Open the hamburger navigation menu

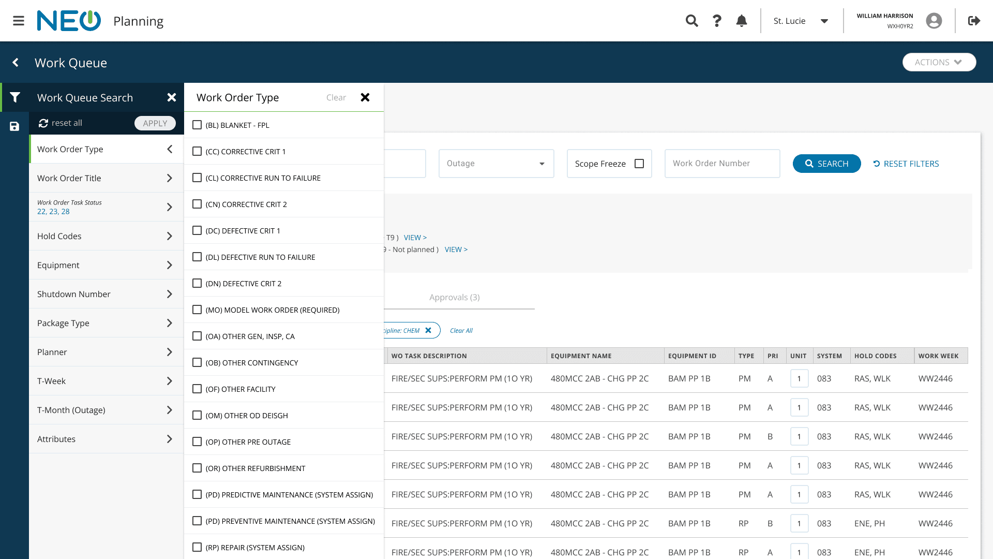pyautogui.click(x=19, y=21)
